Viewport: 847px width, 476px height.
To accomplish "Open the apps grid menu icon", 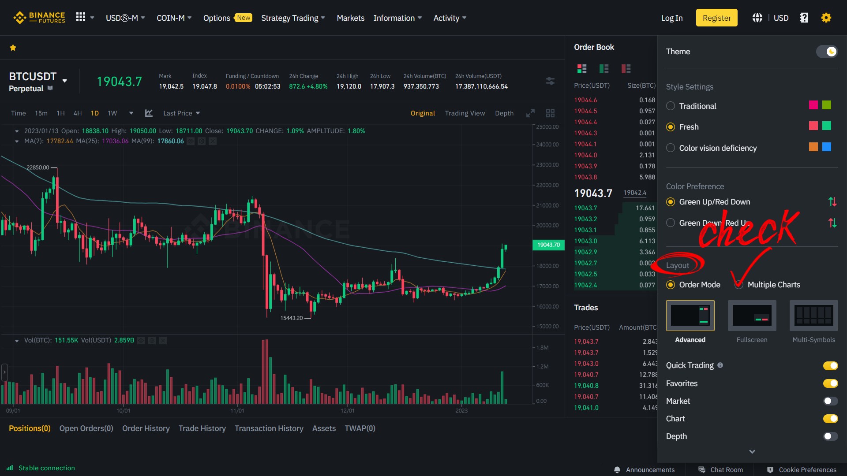I will (81, 17).
